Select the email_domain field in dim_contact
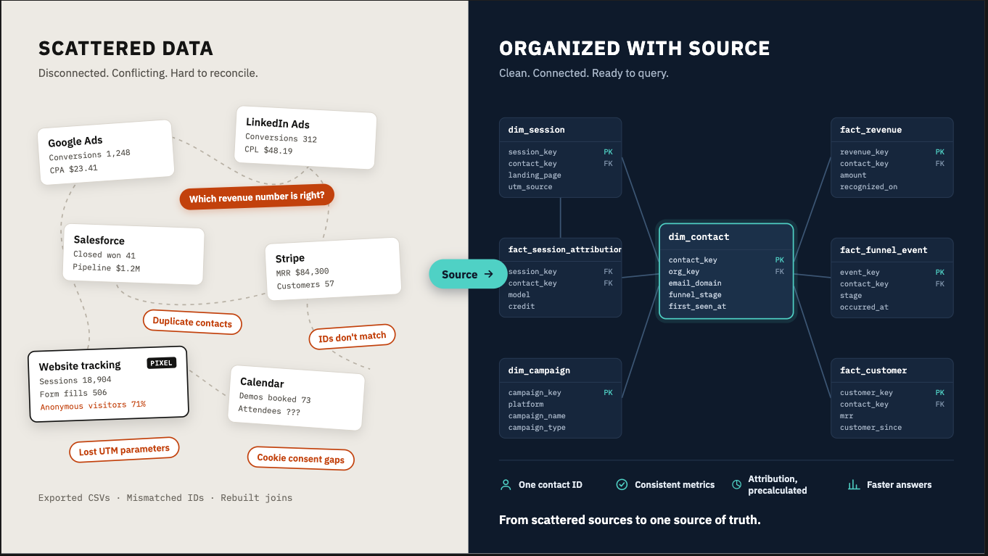Viewport: 988px width, 556px height. point(695,283)
